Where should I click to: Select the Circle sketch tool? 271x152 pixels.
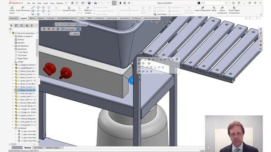[x=38, y=8]
